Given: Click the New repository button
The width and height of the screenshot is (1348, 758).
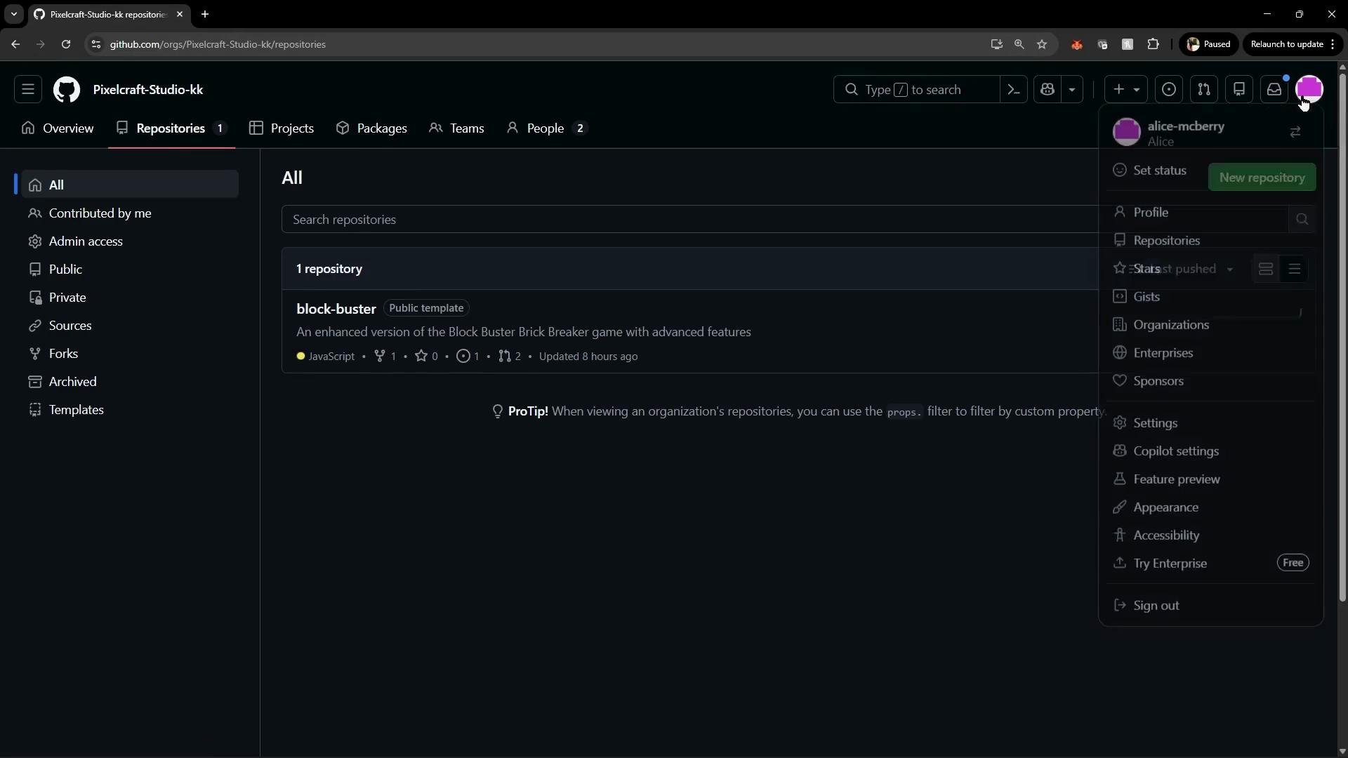Looking at the screenshot, I should click(1262, 177).
